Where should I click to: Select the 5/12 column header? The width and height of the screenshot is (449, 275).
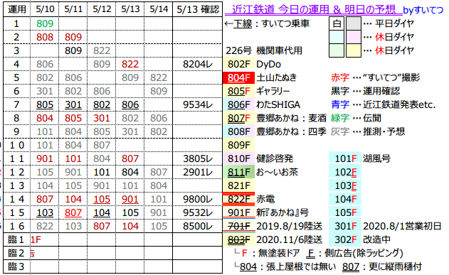click(102, 9)
